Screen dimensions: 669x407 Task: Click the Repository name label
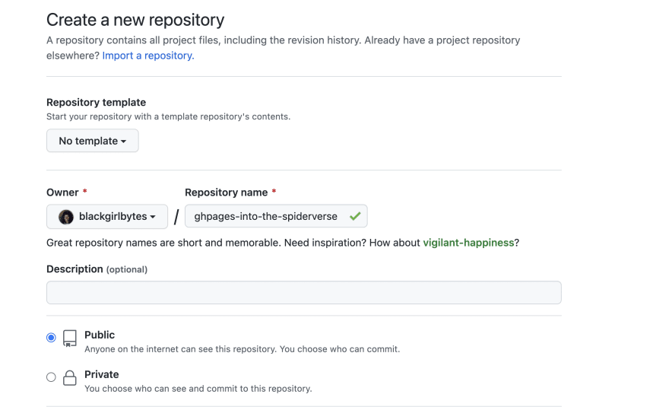pos(226,192)
